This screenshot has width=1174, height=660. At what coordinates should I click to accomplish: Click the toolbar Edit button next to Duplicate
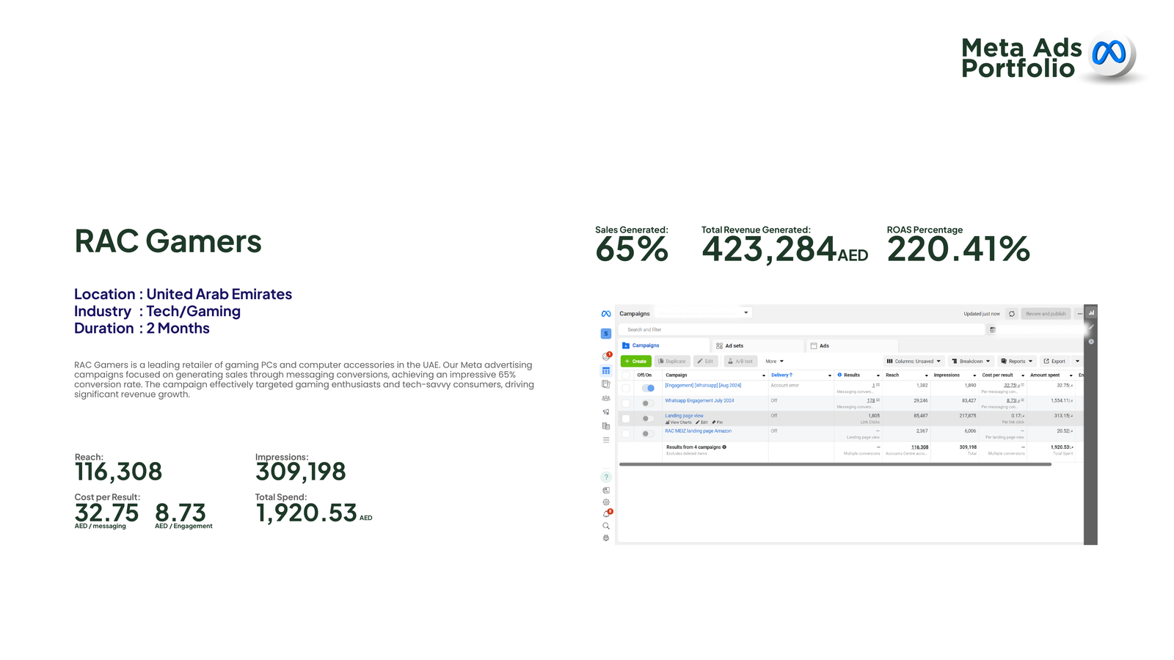(706, 362)
